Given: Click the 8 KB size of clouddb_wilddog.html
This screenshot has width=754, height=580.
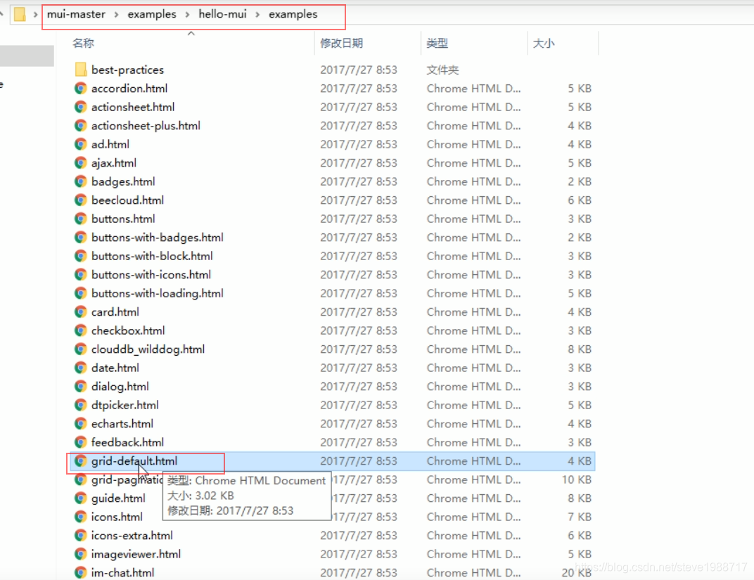Looking at the screenshot, I should [x=580, y=349].
